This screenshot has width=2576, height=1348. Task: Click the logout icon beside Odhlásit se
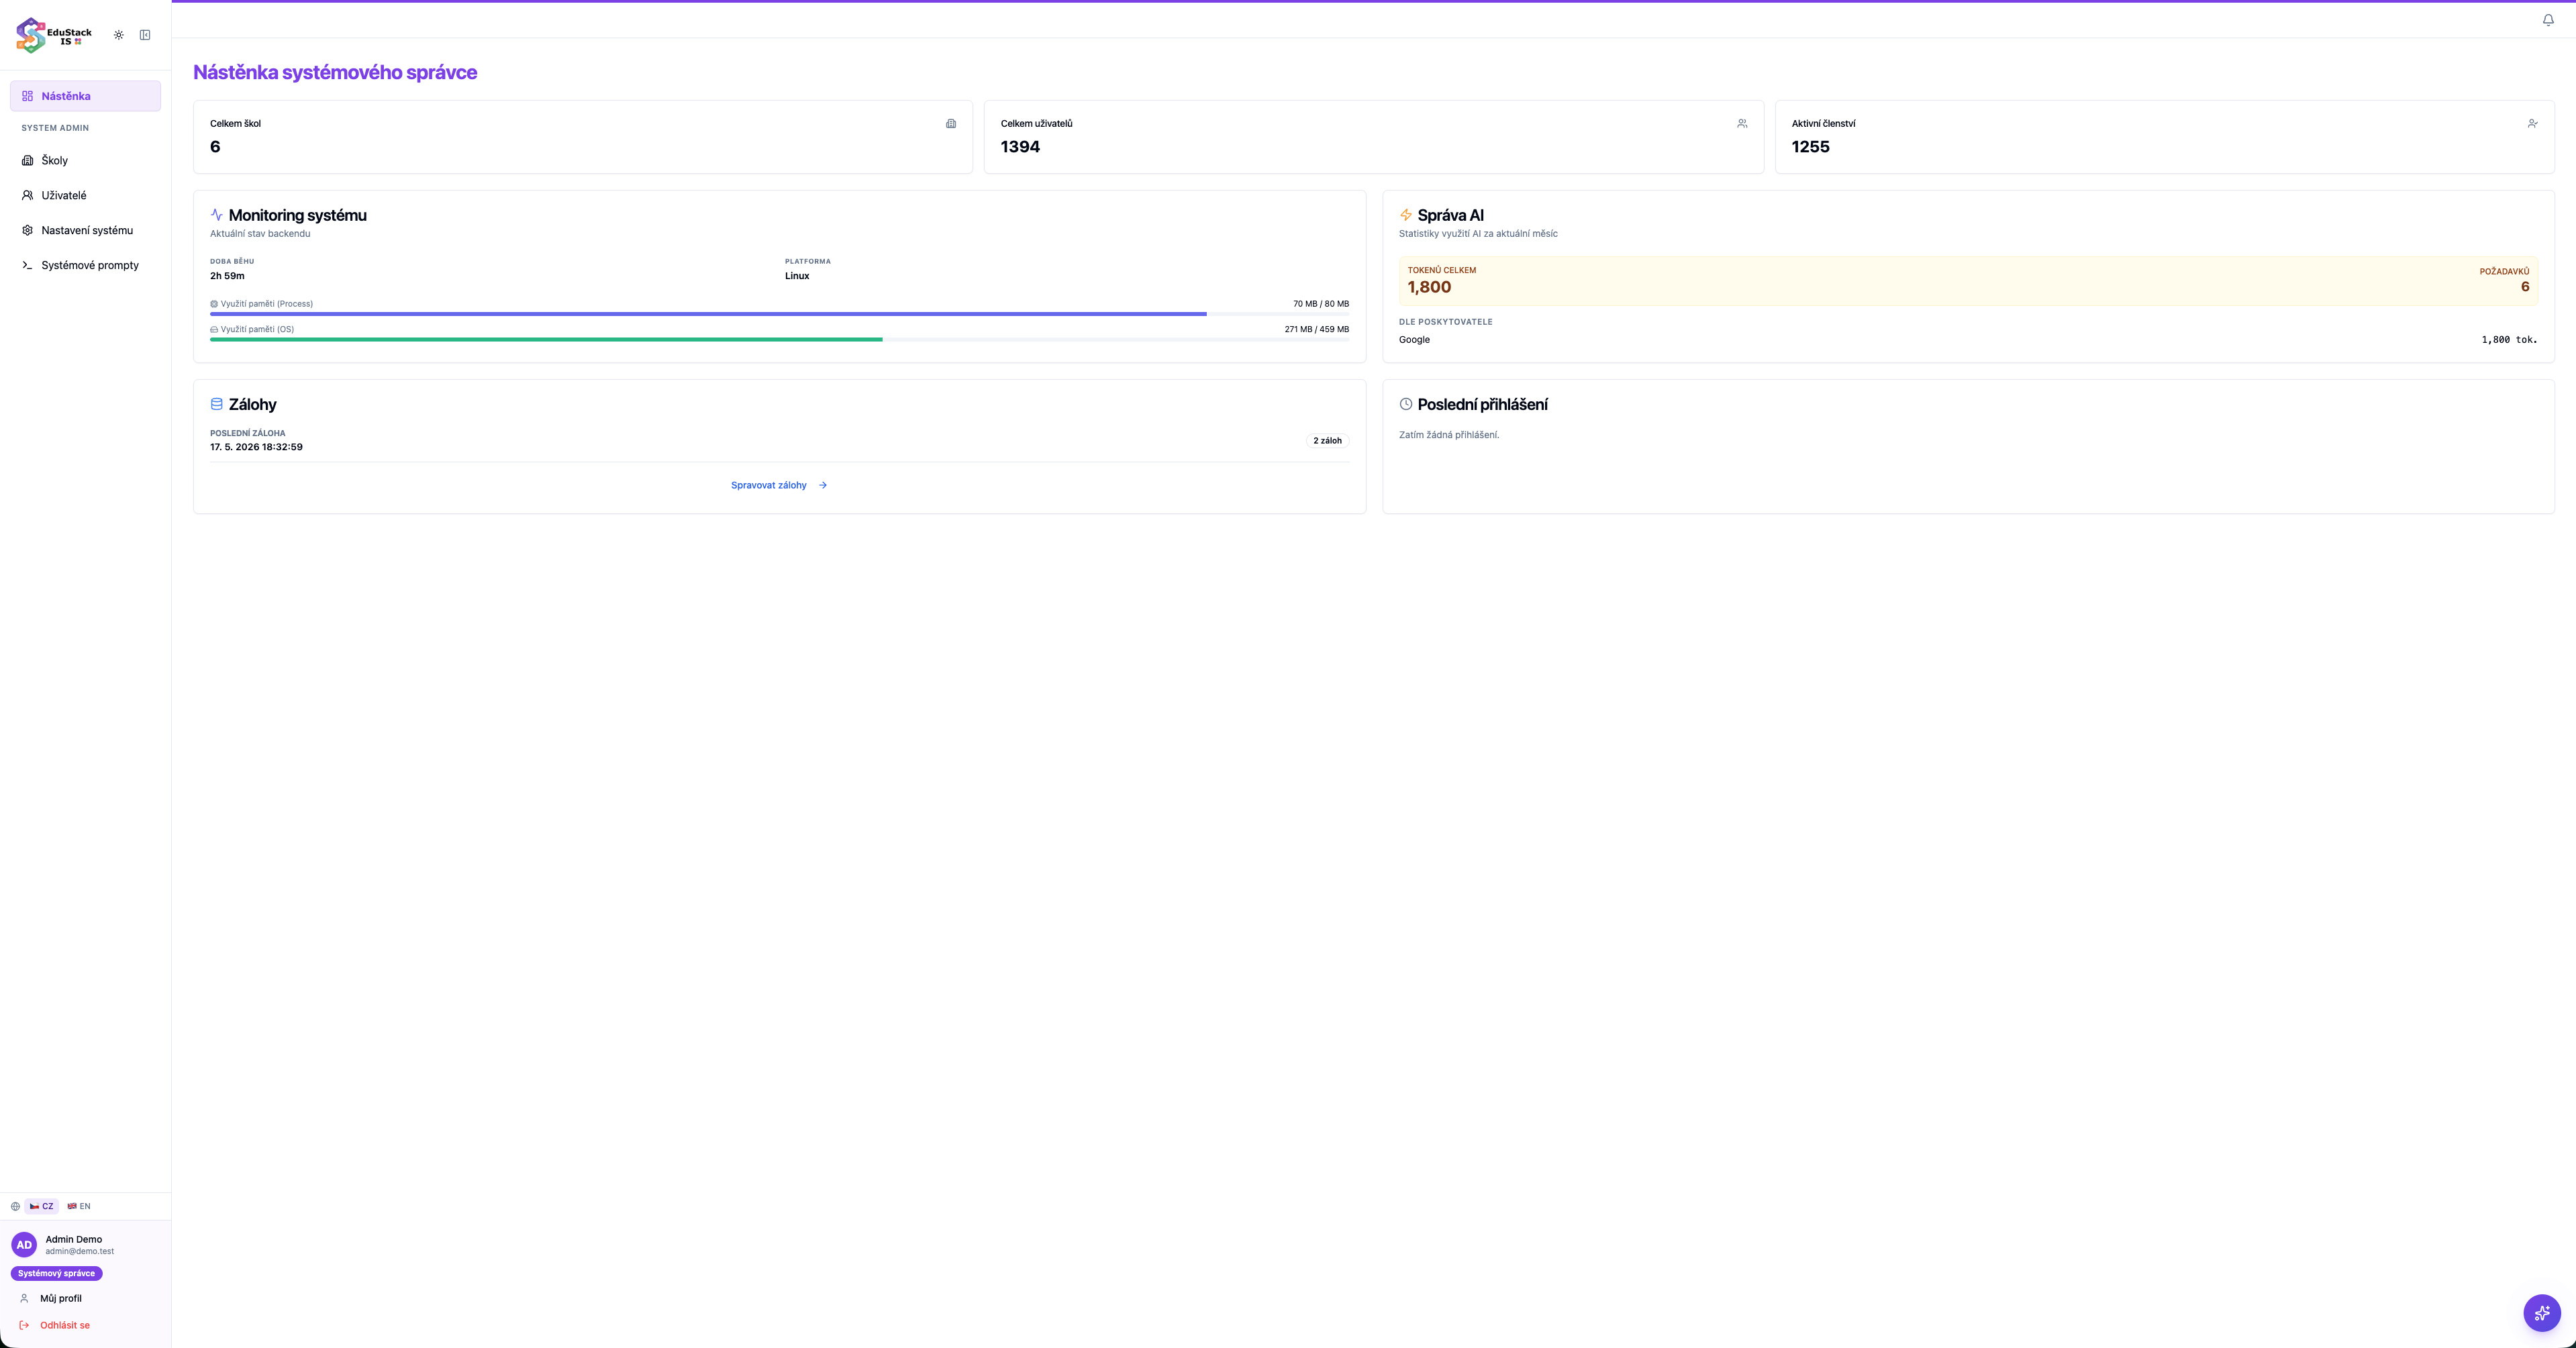click(x=24, y=1325)
